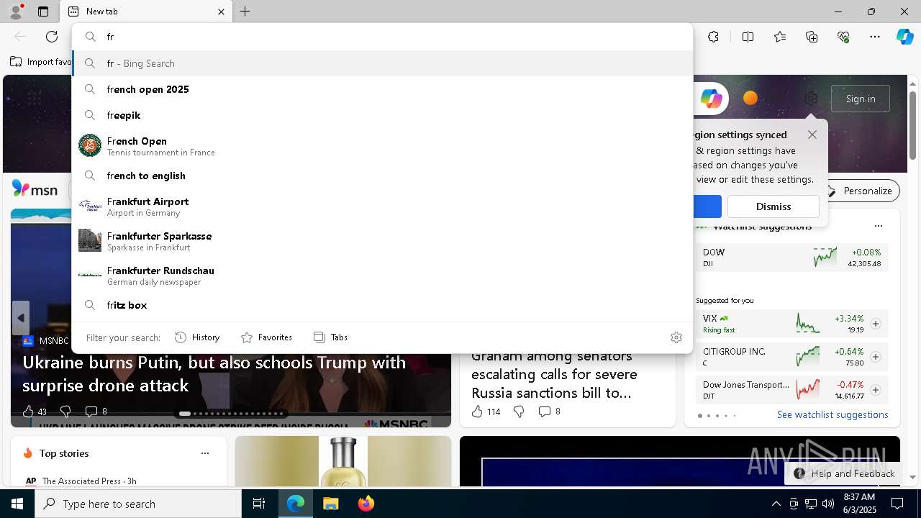Viewport: 921px width, 518px height.
Task: Open Windows Start menu
Action: tap(17, 504)
